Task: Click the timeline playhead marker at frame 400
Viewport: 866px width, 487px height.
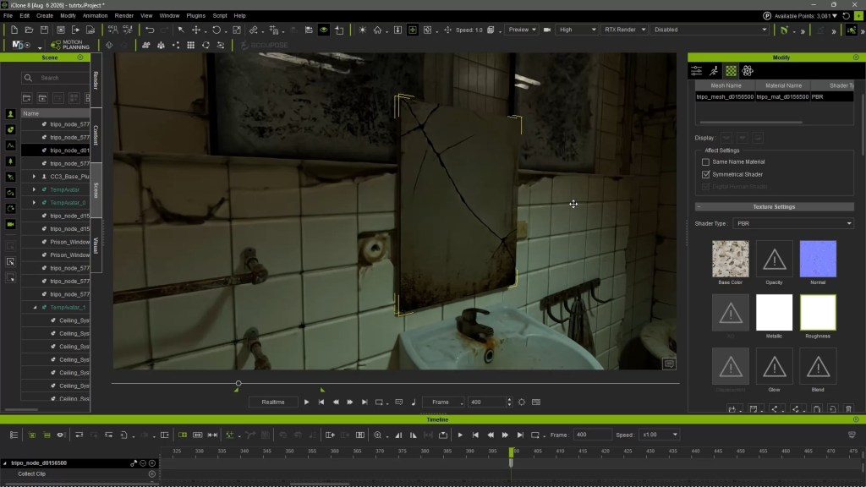Action: coord(511,452)
